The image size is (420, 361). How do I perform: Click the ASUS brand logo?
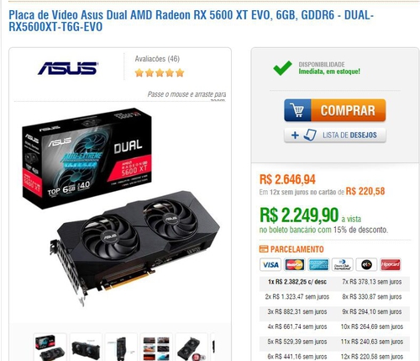[x=68, y=68]
